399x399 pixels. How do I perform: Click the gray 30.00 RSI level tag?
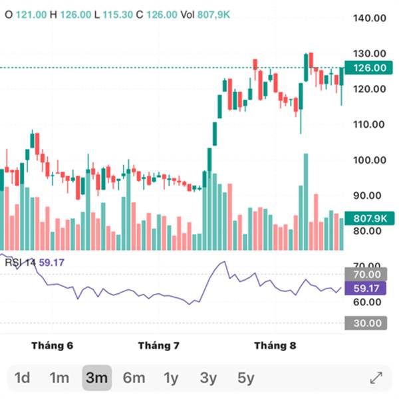[366, 323]
